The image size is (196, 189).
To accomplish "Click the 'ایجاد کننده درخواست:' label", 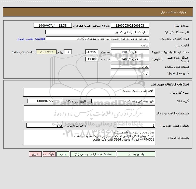I will (175, 39).
